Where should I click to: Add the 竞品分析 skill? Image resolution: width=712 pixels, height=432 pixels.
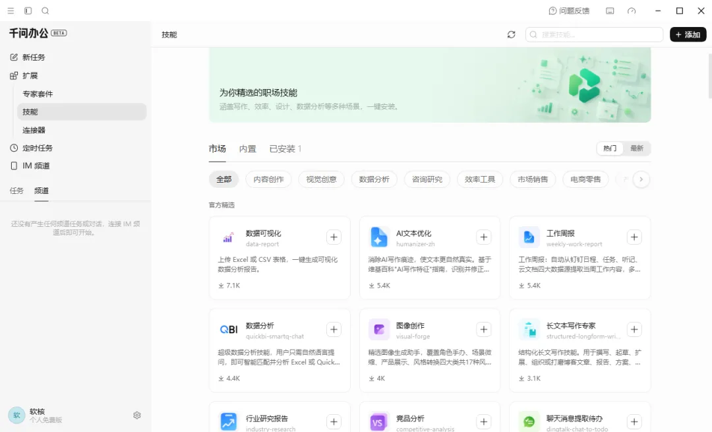click(x=484, y=422)
